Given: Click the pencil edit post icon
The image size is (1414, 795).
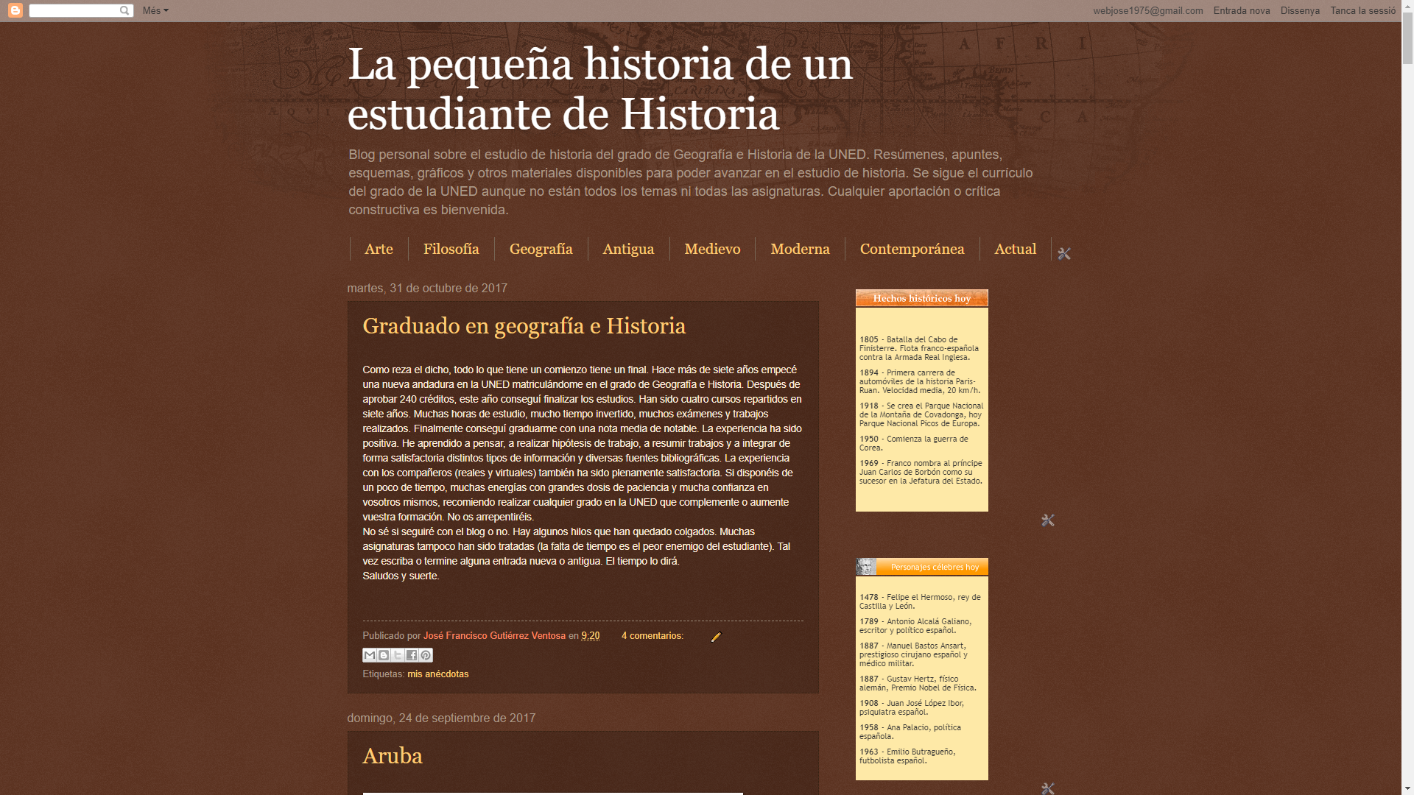Looking at the screenshot, I should tap(715, 637).
